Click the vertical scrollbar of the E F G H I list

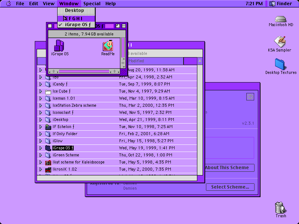click(200, 120)
